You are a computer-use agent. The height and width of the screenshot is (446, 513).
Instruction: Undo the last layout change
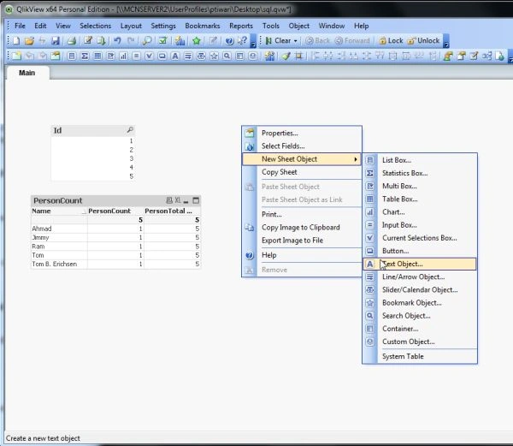[x=117, y=41]
